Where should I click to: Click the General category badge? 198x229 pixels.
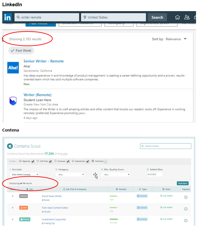point(24,196)
